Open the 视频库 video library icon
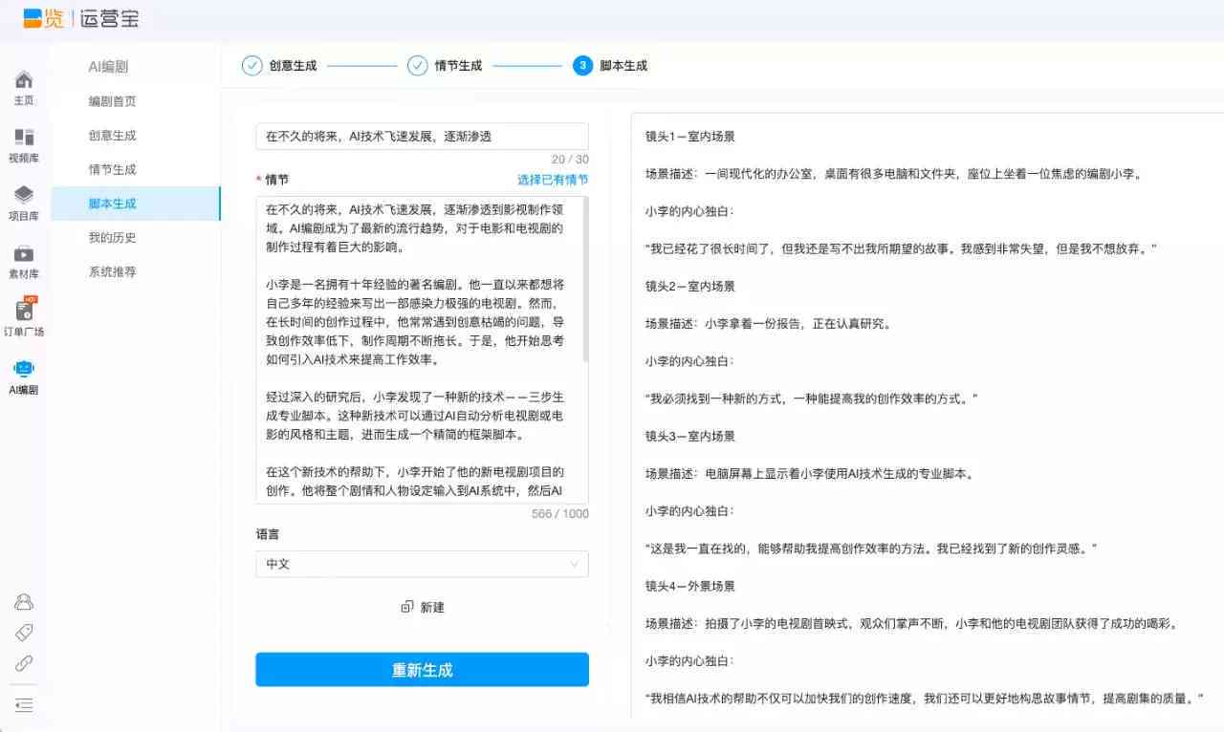The height and width of the screenshot is (732, 1224). pos(24,137)
